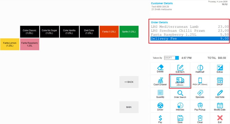Add Coke Vanilla (1.25L)

pyautogui.click(x=69, y=32)
